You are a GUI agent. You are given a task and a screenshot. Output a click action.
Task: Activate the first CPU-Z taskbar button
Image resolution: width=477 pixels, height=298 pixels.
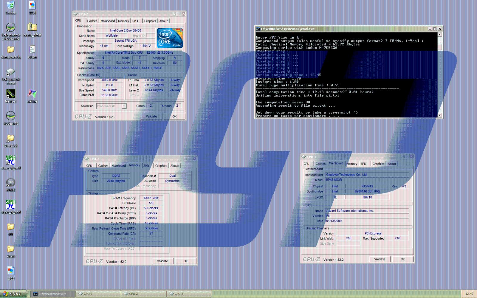pyautogui.click(x=98, y=294)
